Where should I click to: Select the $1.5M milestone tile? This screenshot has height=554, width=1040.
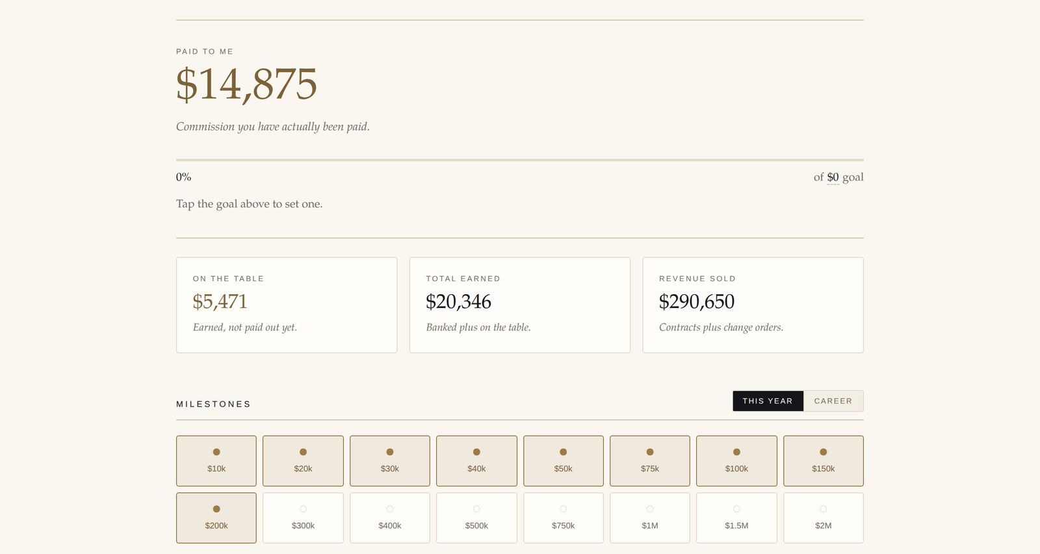click(736, 518)
